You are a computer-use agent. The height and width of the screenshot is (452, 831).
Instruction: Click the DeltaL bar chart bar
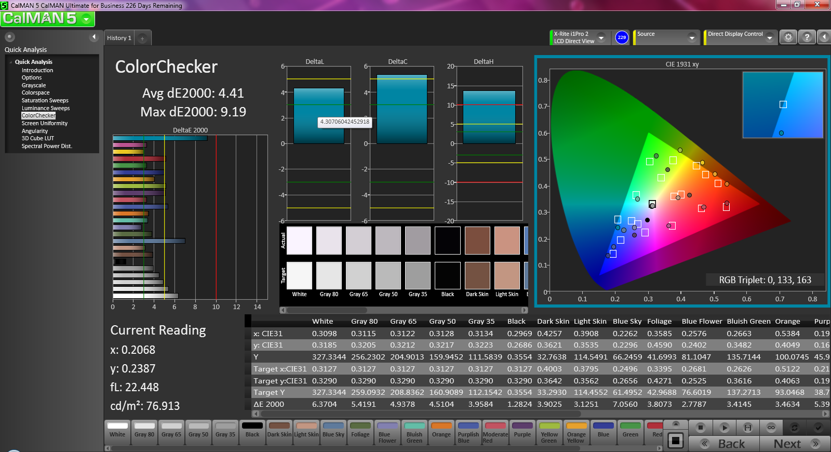tap(319, 116)
